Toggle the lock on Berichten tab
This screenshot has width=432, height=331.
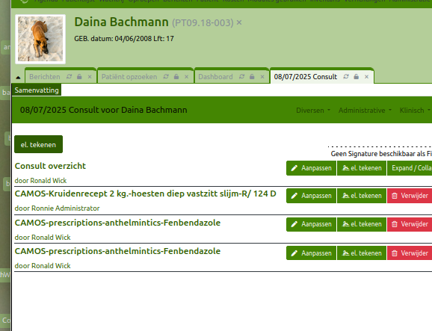(79, 77)
